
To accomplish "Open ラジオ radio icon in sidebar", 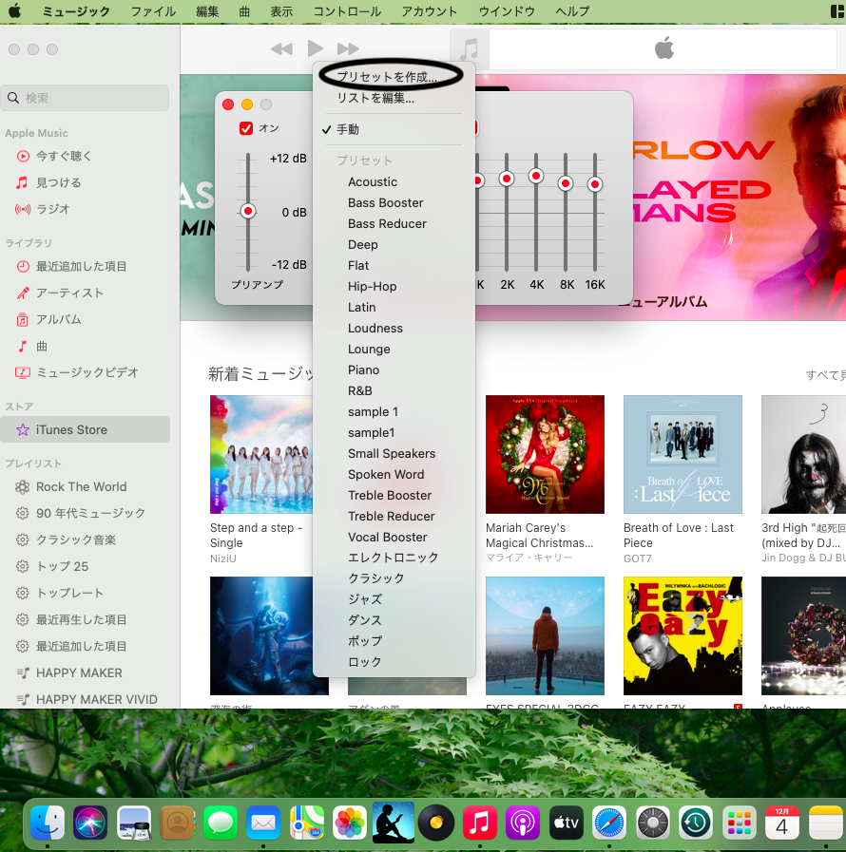I will pyautogui.click(x=22, y=209).
